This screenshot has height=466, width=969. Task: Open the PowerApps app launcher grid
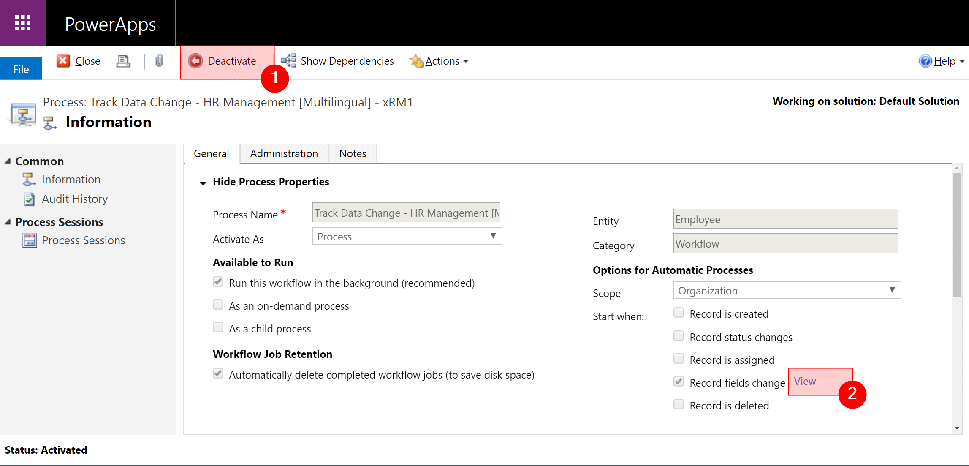(x=23, y=23)
